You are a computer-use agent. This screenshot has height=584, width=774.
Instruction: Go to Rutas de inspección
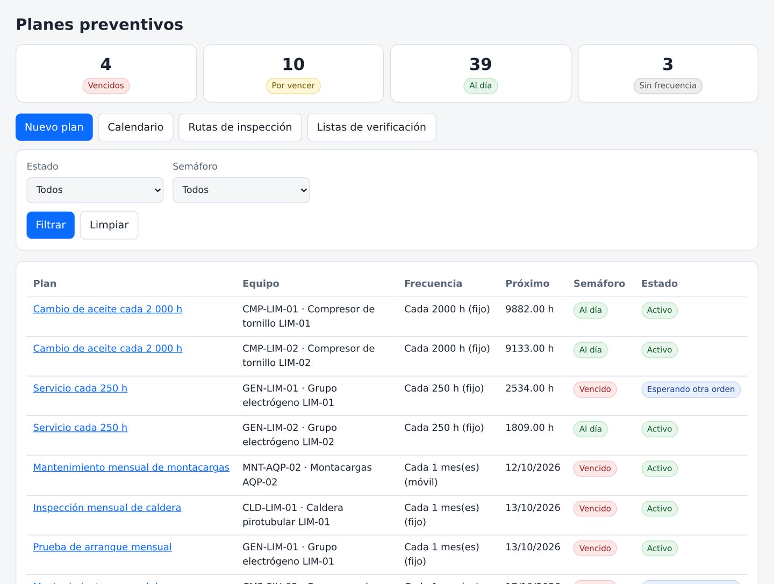[x=240, y=127]
